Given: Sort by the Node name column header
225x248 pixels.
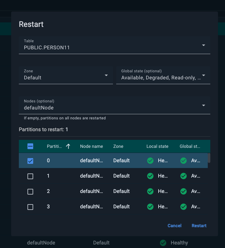Looking at the screenshot, I should [x=92, y=146].
